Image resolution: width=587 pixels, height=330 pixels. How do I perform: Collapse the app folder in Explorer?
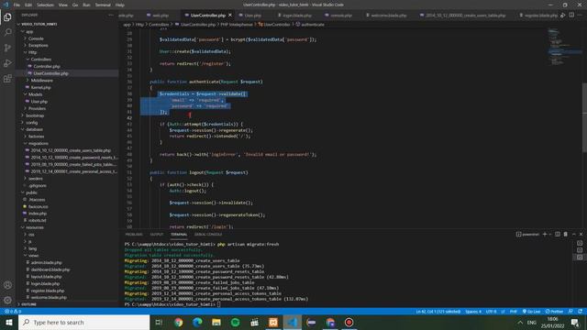[x=29, y=31]
